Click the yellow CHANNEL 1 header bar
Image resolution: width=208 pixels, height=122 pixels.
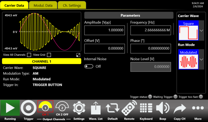click(x=42, y=61)
